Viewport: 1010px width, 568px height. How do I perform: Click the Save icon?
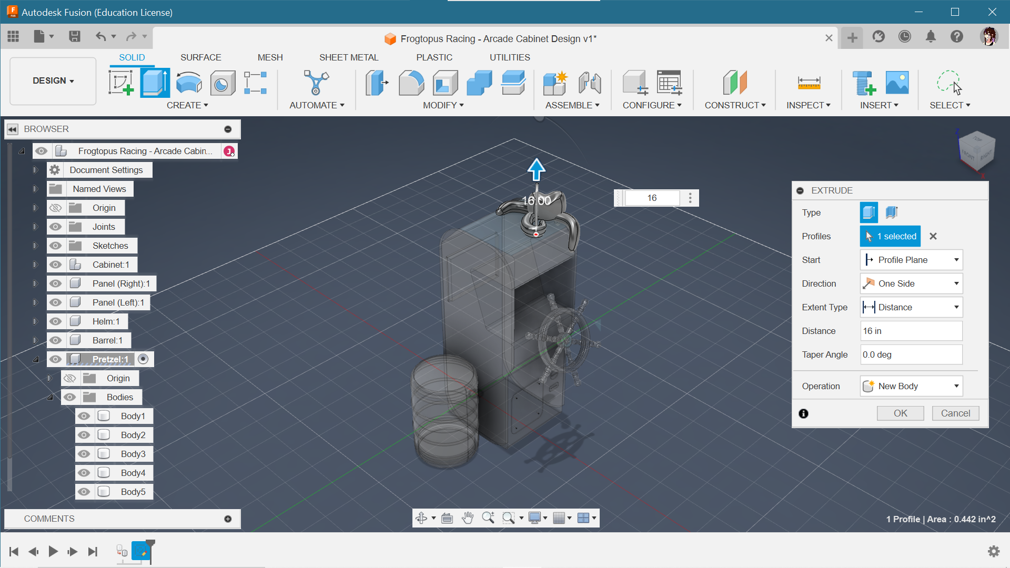(74, 36)
